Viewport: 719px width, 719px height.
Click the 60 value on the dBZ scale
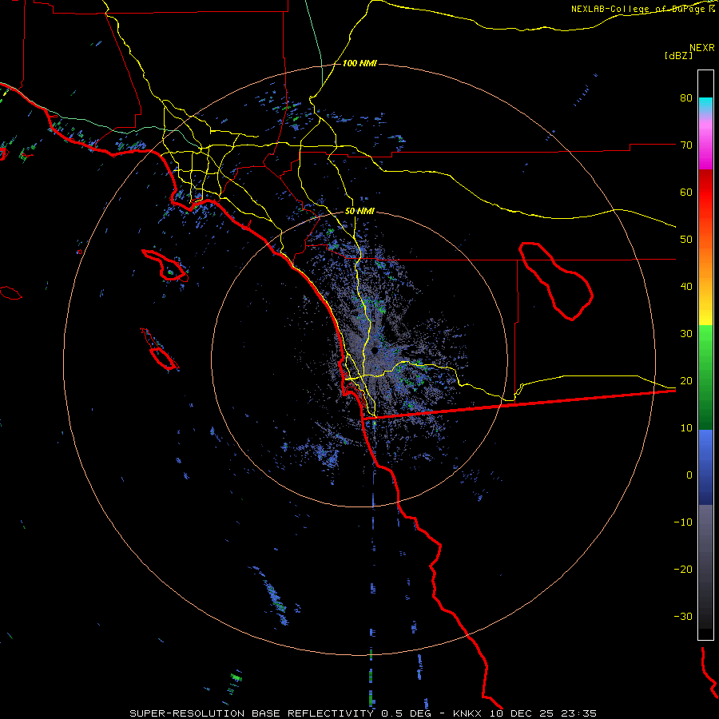[686, 192]
